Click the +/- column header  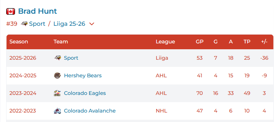tap(264, 42)
